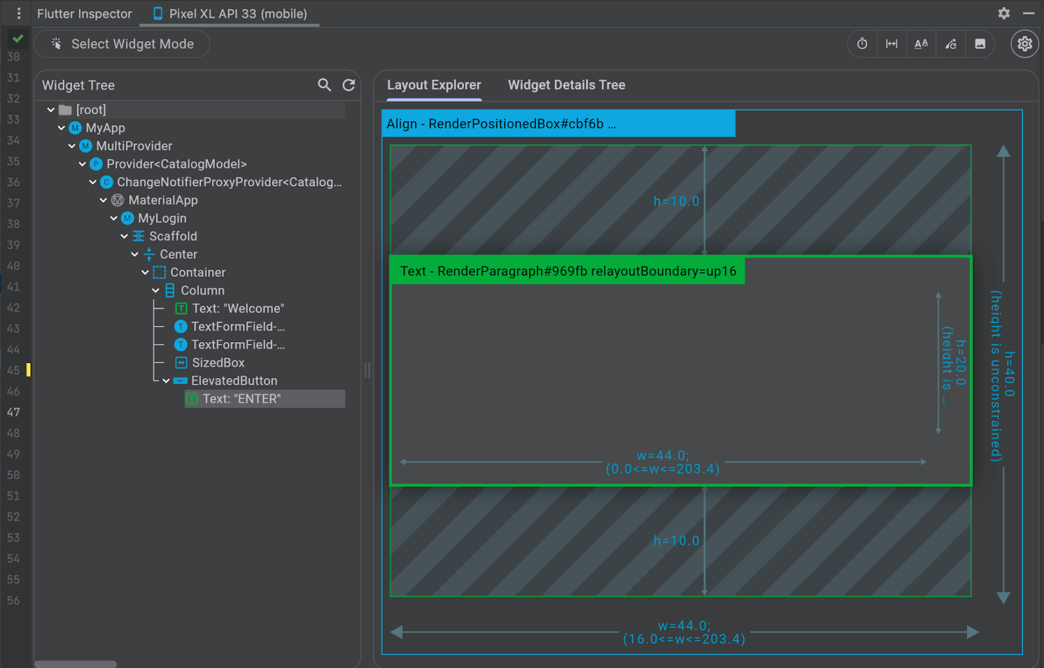Select the Text: "ENTER" widget in the tree
Viewport: 1044px width, 668px height.
(241, 398)
